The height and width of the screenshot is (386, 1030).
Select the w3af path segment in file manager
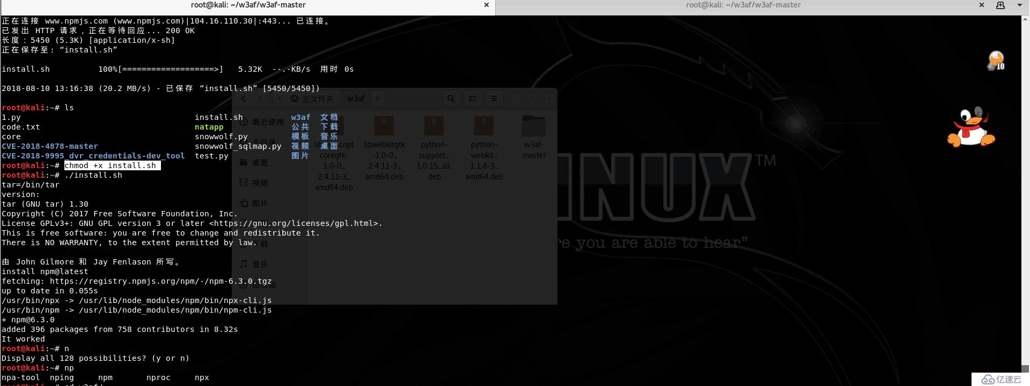[356, 99]
